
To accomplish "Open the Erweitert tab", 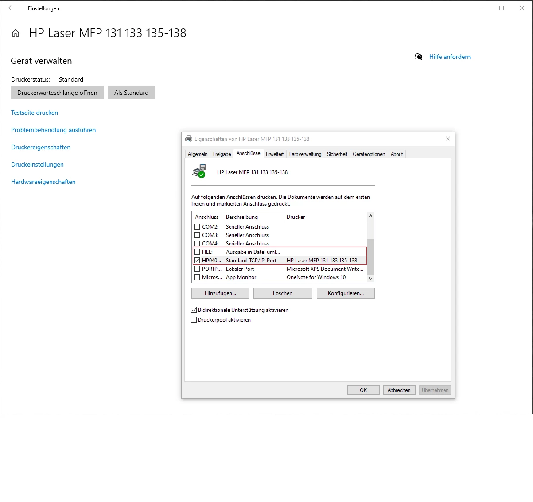I will click(x=275, y=154).
